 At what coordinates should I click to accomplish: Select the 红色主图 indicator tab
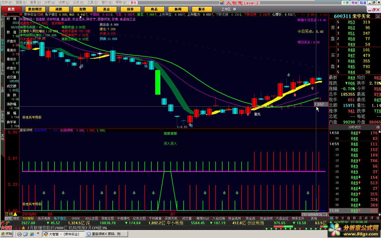pos(139,218)
